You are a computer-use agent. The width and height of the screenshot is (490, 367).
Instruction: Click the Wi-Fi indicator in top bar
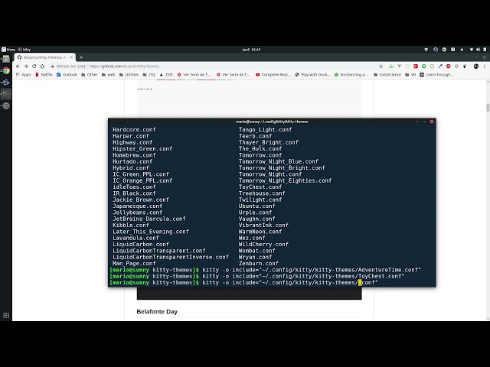(472, 49)
